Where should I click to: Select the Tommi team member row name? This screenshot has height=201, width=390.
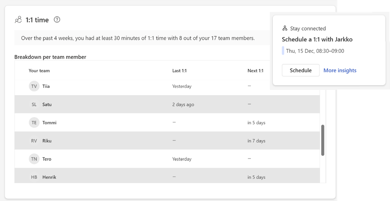49,123
